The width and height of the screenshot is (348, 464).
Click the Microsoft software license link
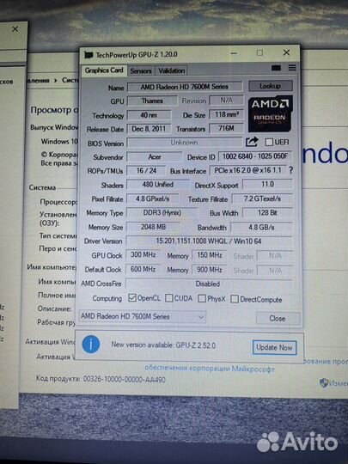tap(210, 369)
